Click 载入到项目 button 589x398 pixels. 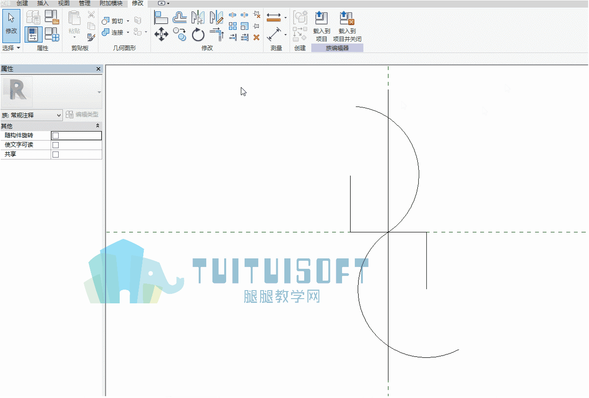coord(321,27)
